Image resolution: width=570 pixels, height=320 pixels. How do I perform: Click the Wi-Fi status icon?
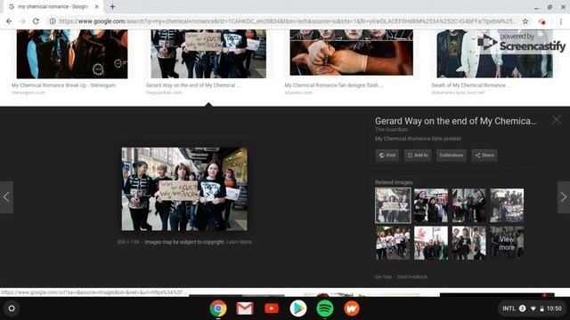tap(533, 308)
